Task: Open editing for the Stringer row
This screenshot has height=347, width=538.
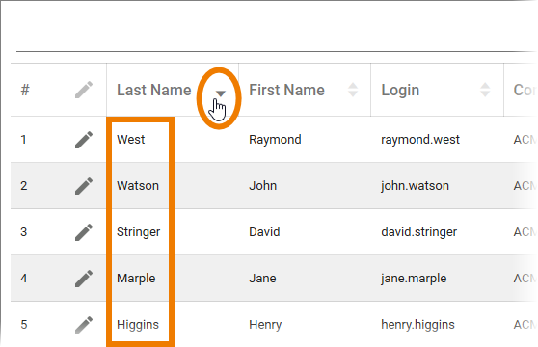Action: point(84,232)
